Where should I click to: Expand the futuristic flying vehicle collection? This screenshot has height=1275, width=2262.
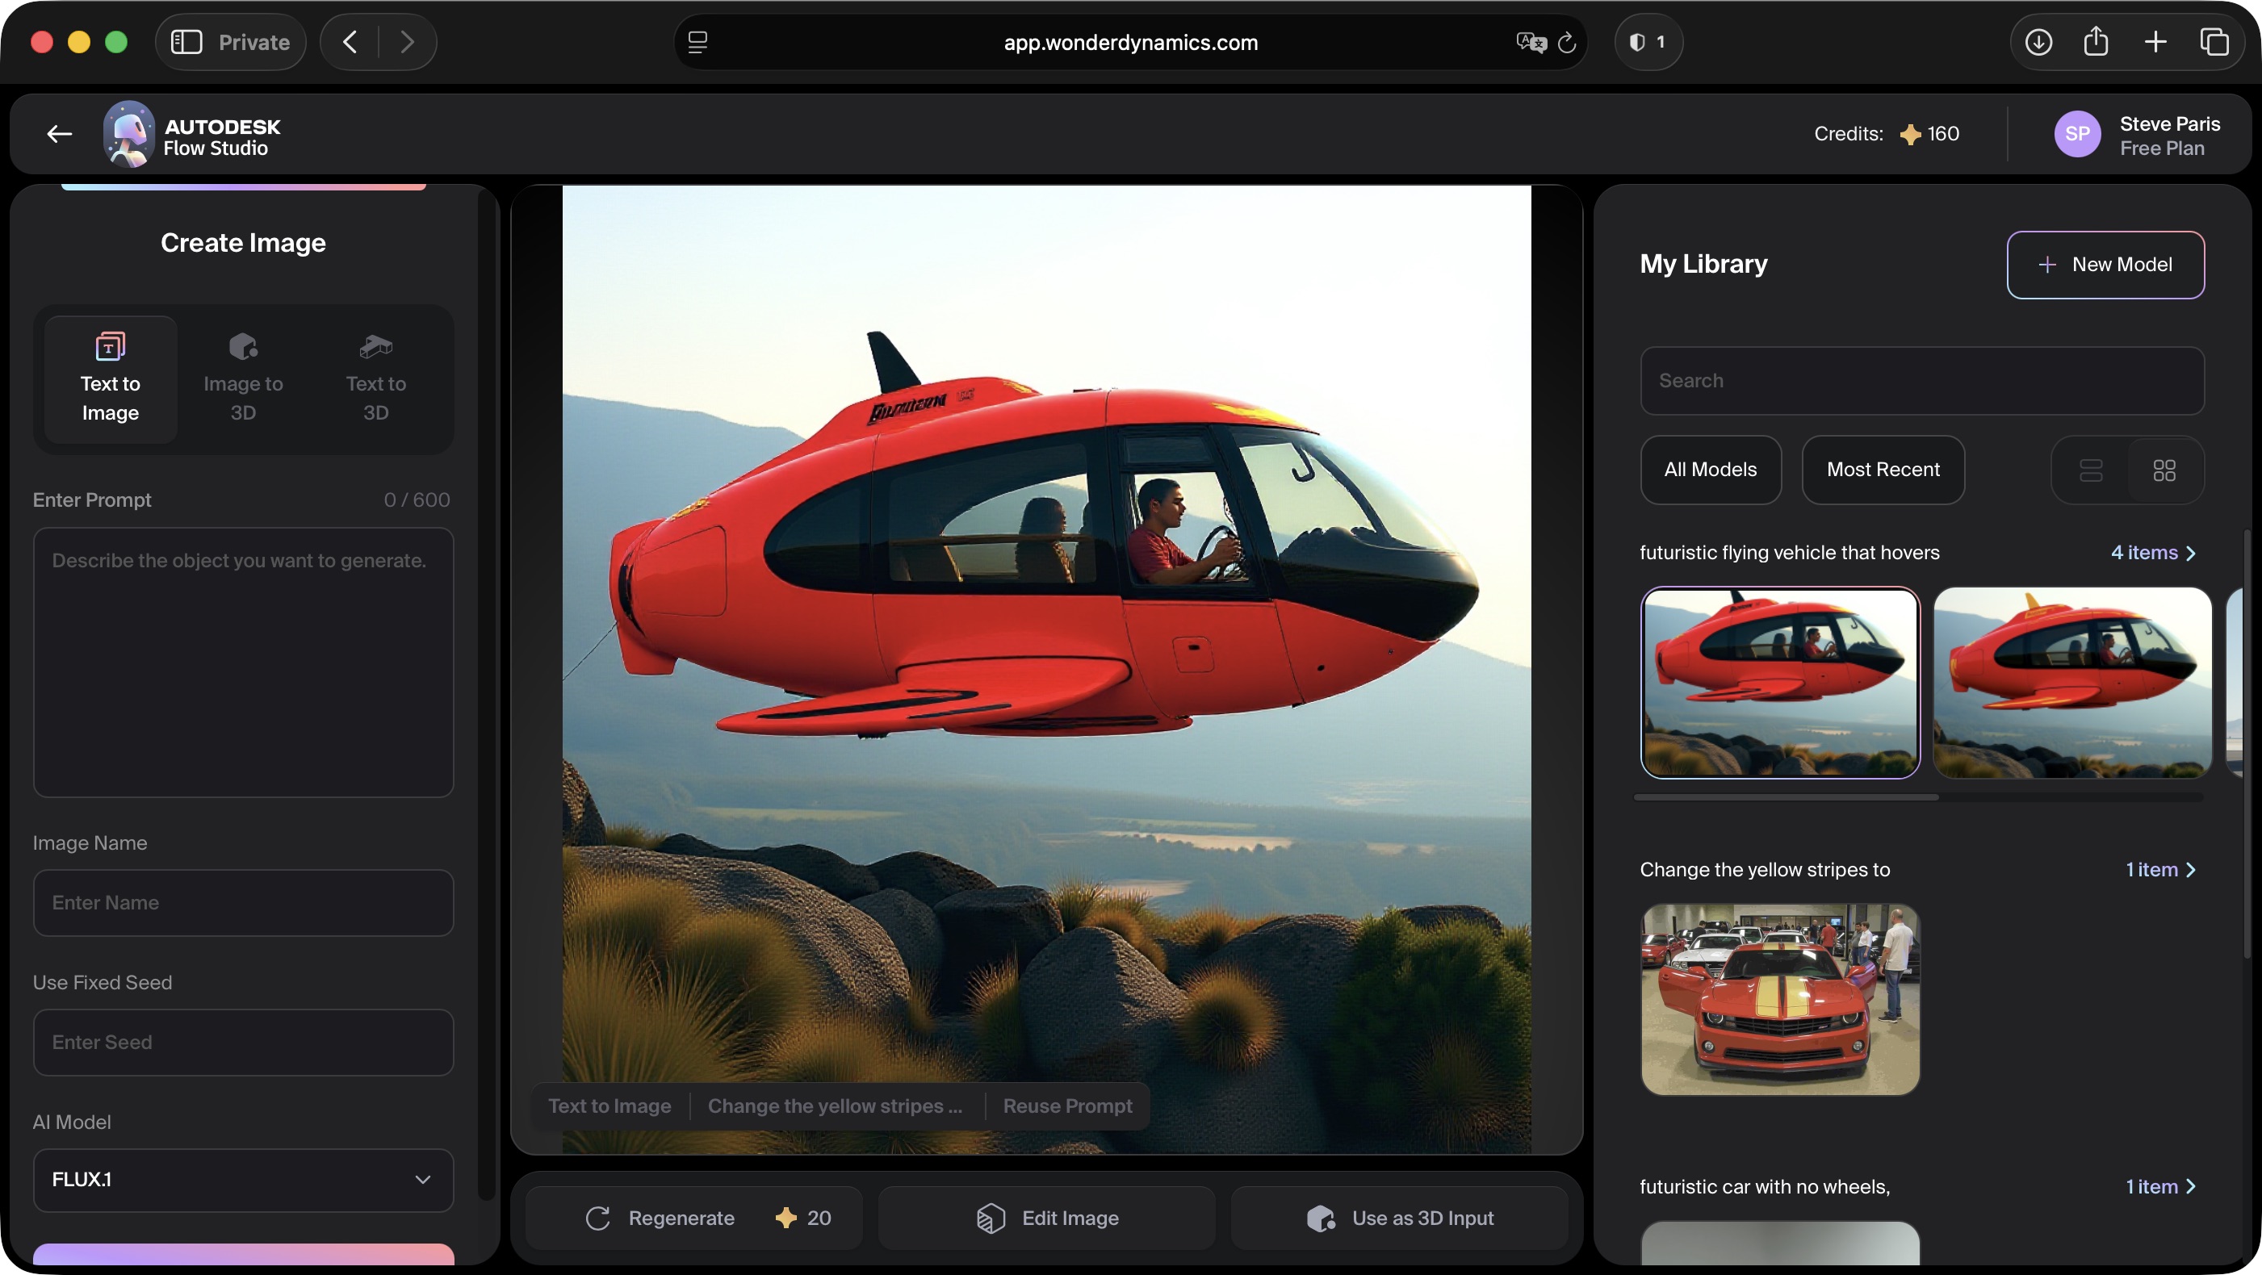point(2155,553)
